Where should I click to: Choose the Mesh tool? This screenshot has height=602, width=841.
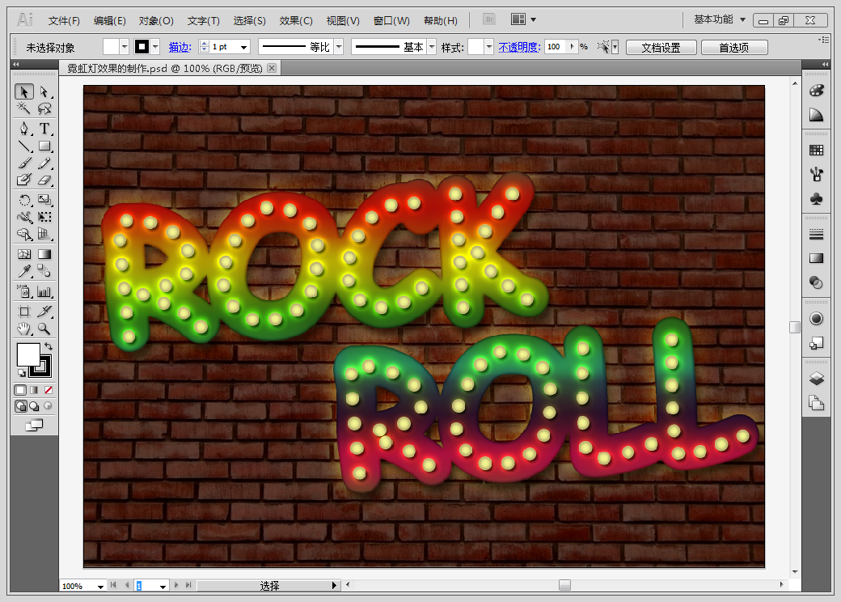click(x=24, y=254)
